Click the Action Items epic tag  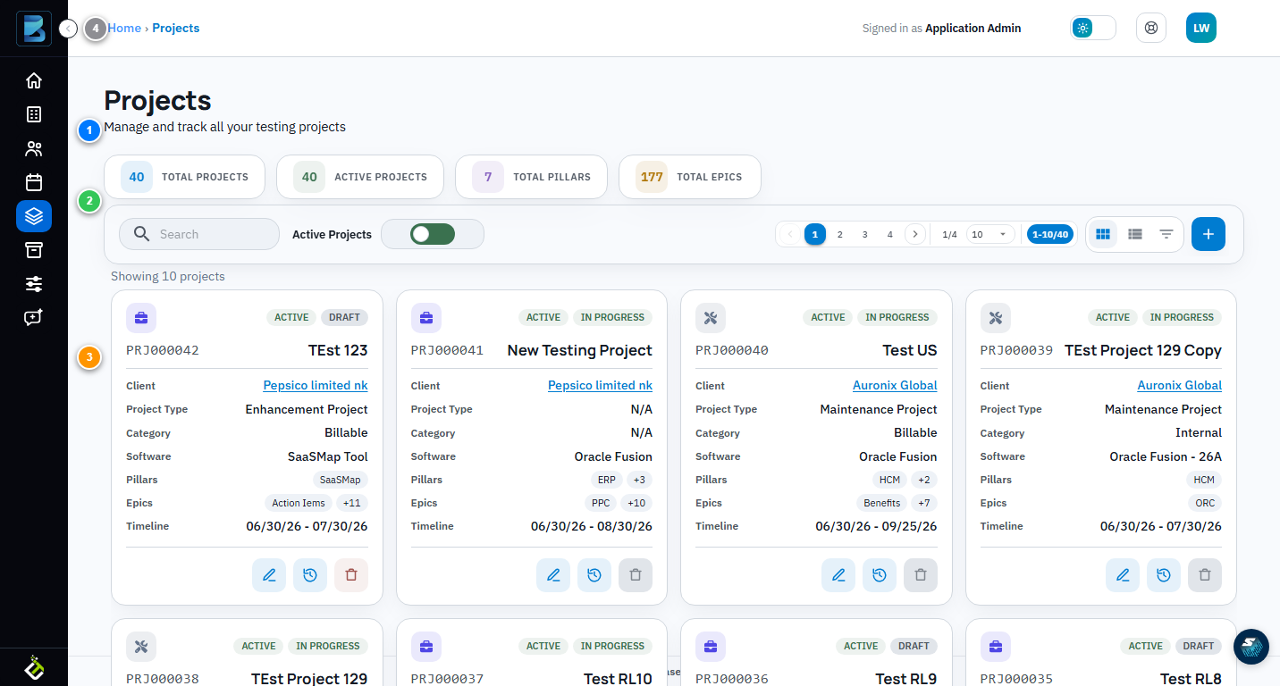click(x=299, y=503)
